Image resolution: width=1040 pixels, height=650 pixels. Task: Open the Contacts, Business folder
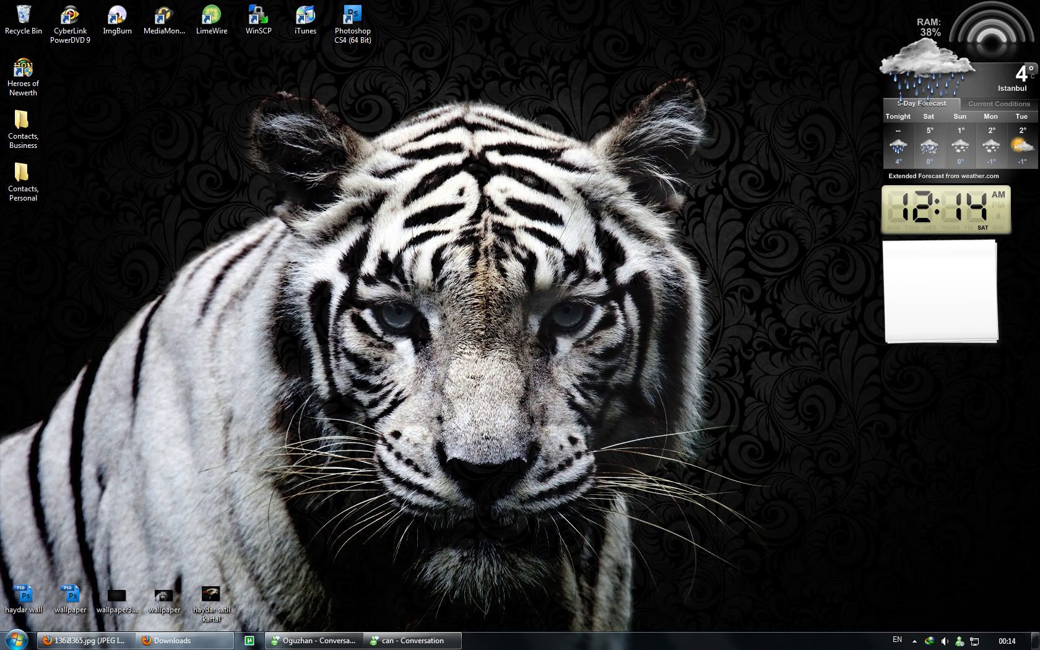coord(23,121)
